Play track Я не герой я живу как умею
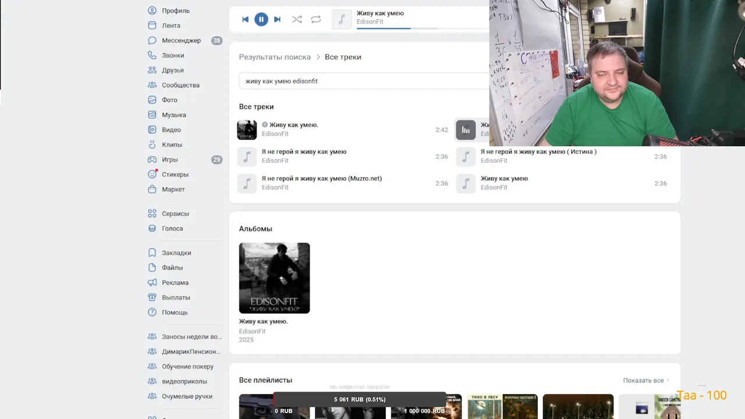 (x=342, y=157)
